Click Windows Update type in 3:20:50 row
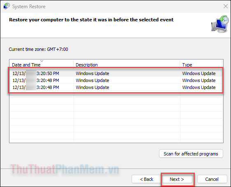Screen dimensions: 231x187 pos(199,73)
